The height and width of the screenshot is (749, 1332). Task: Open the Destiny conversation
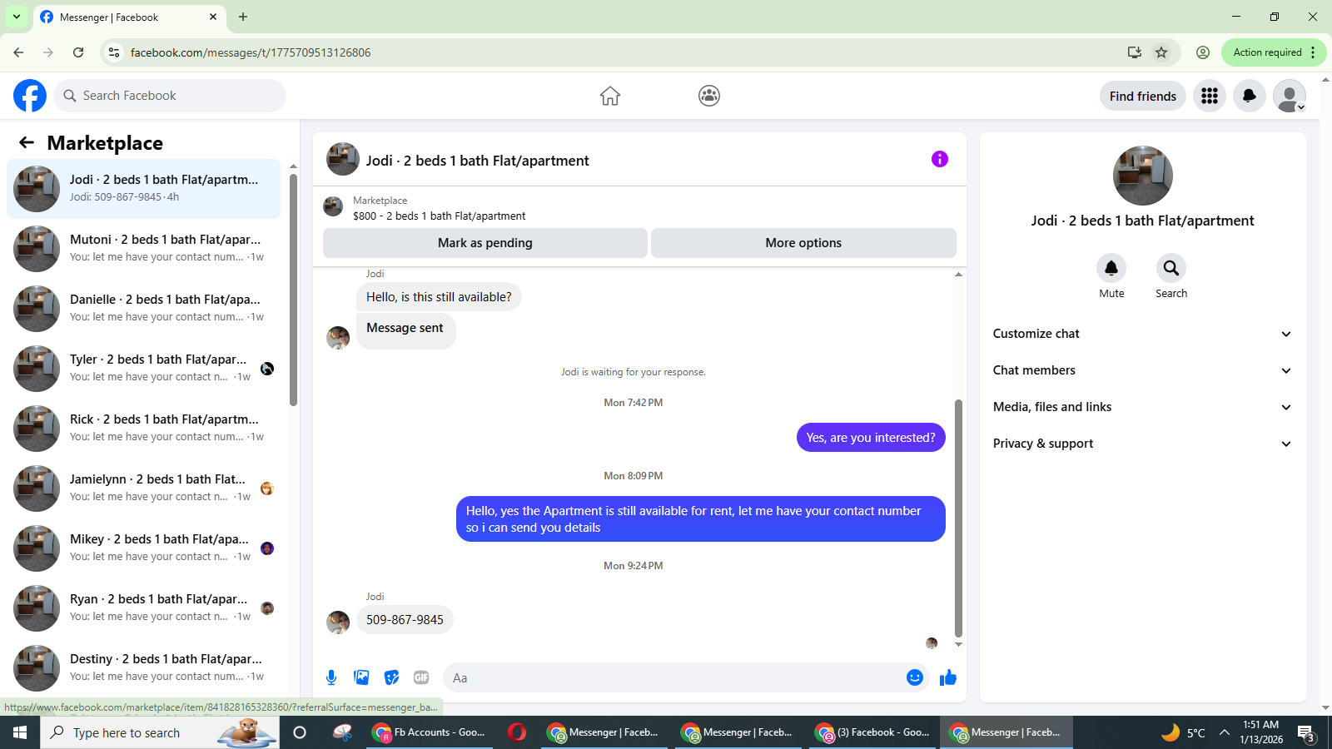[143, 668]
